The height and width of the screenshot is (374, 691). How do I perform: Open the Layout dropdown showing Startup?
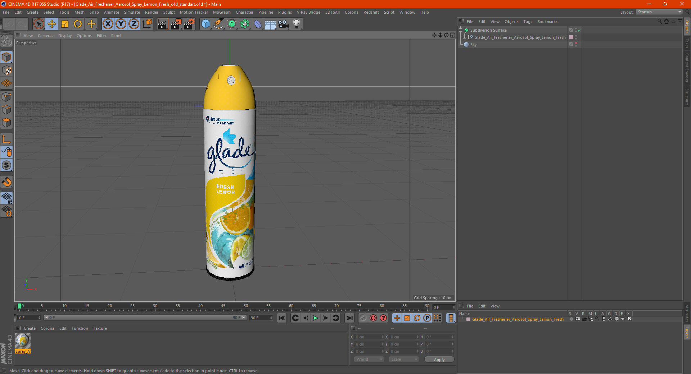(659, 12)
